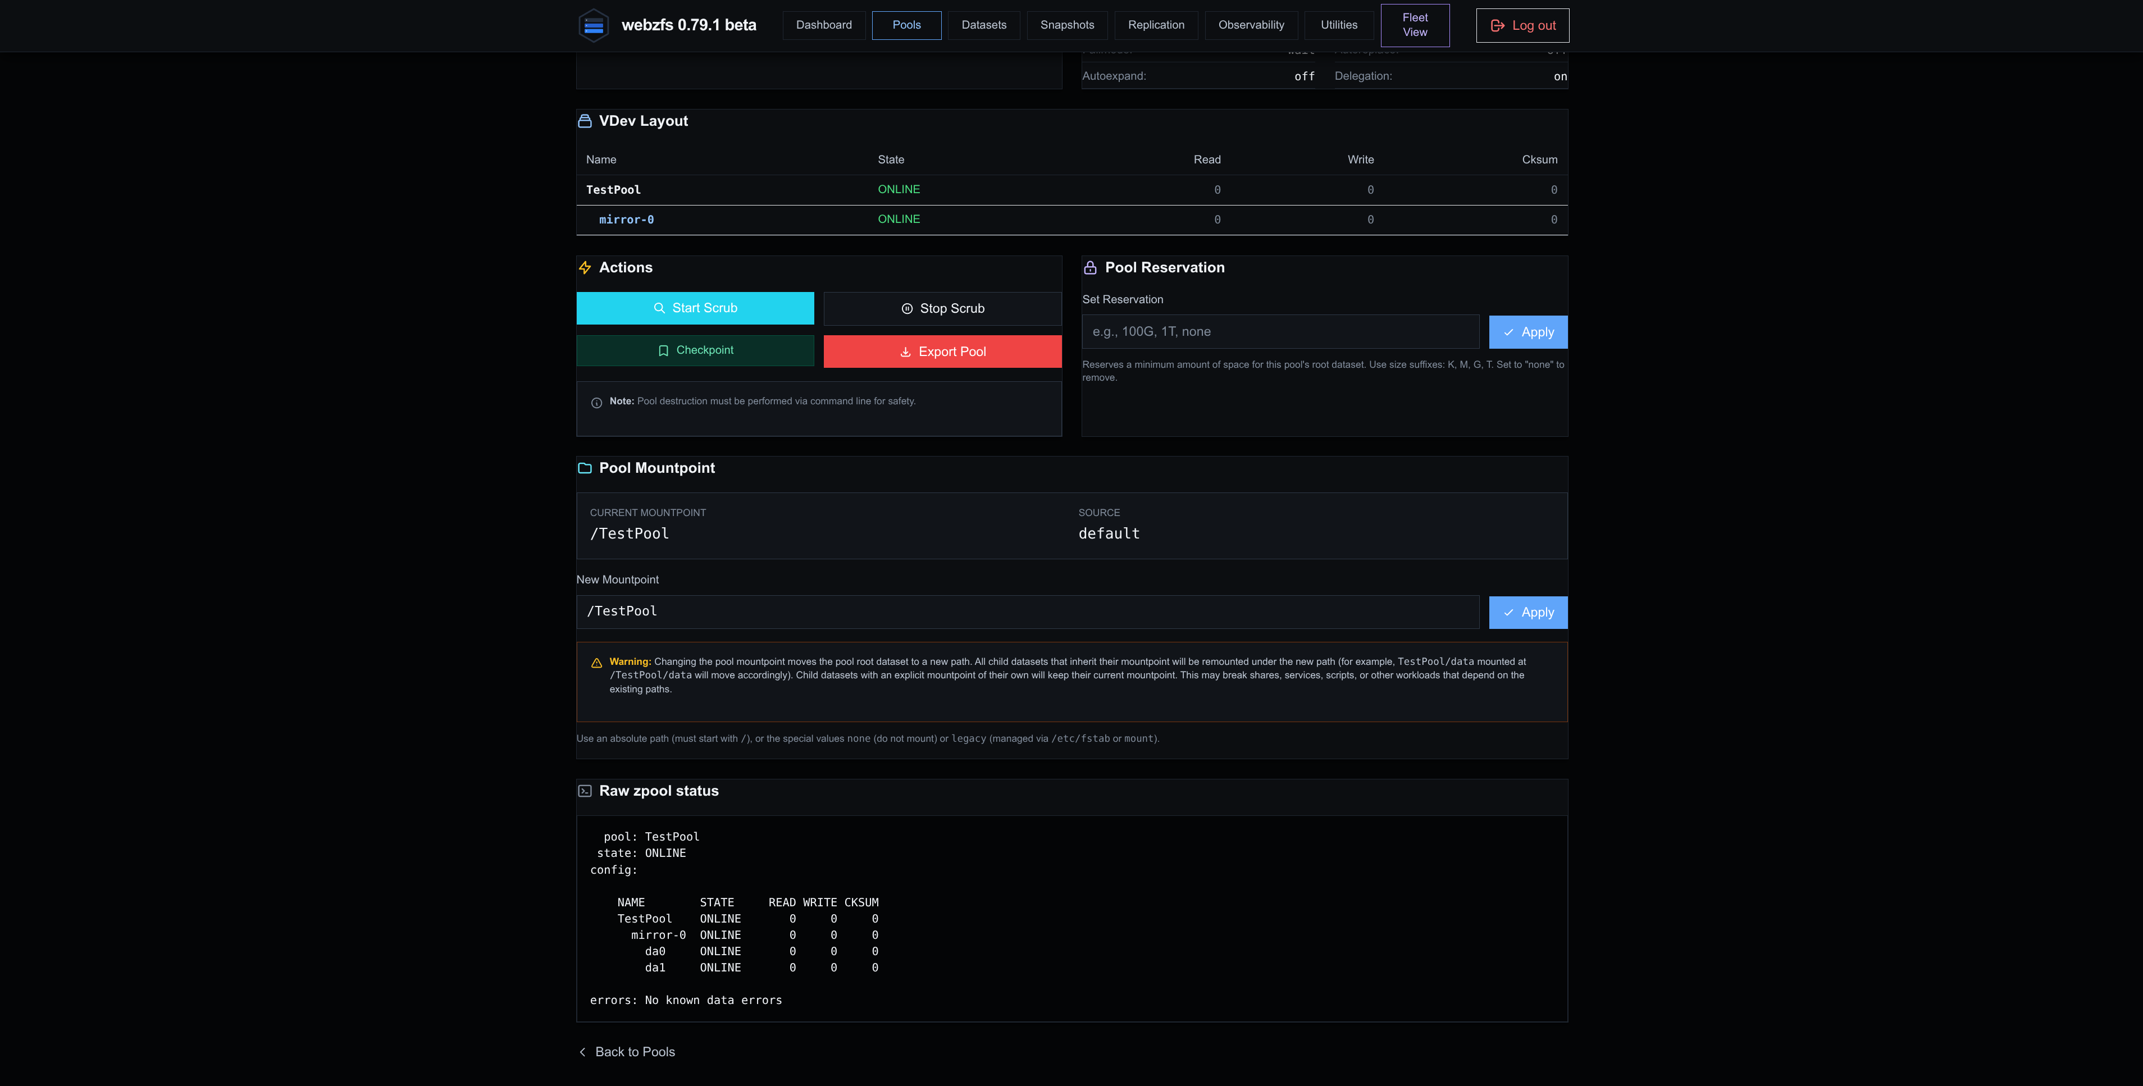This screenshot has width=2143, height=1086.
Task: Click the VDev Layout drive icon
Action: click(585, 121)
